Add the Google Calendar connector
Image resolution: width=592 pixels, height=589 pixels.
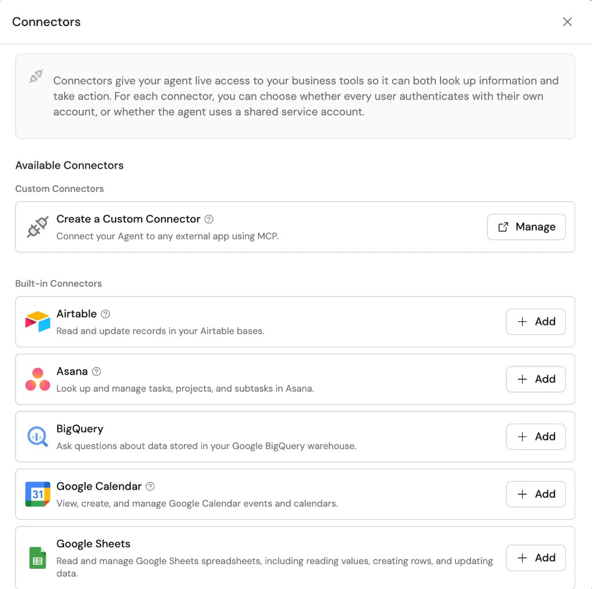pyautogui.click(x=535, y=494)
